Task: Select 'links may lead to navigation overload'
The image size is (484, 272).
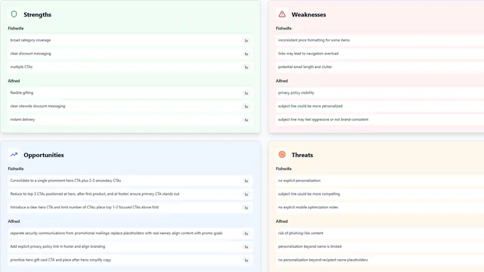Action: click(x=308, y=54)
